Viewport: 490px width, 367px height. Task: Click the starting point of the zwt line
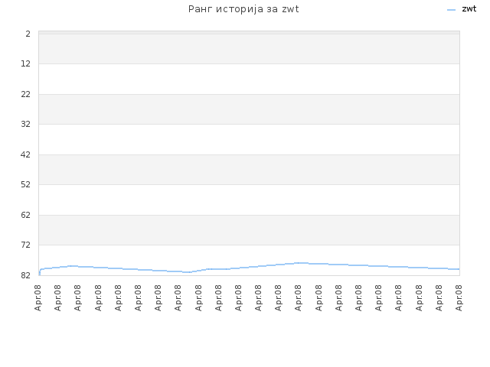point(39,274)
